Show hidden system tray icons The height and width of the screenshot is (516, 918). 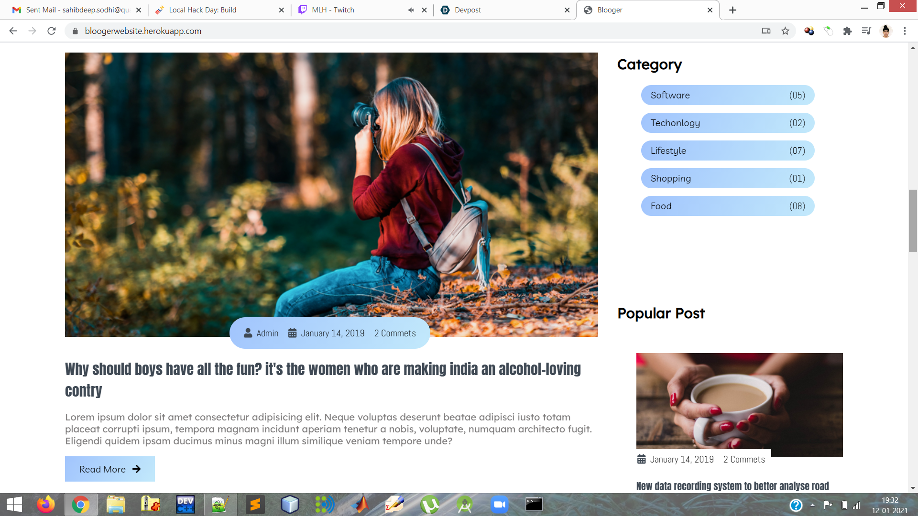tap(812, 505)
